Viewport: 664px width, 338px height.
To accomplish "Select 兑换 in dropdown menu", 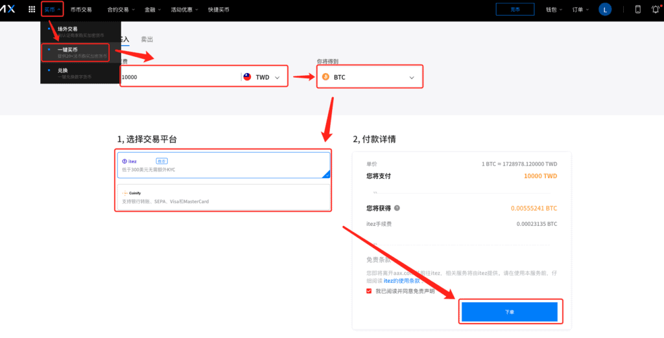I will click(80, 73).
